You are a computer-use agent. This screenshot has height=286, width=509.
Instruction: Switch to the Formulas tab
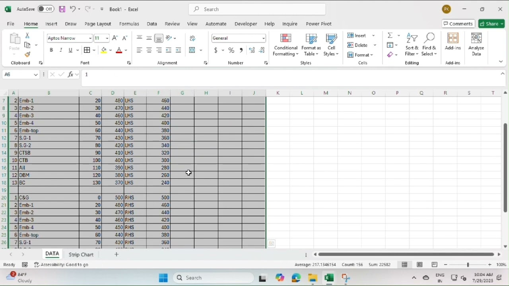pyautogui.click(x=129, y=24)
